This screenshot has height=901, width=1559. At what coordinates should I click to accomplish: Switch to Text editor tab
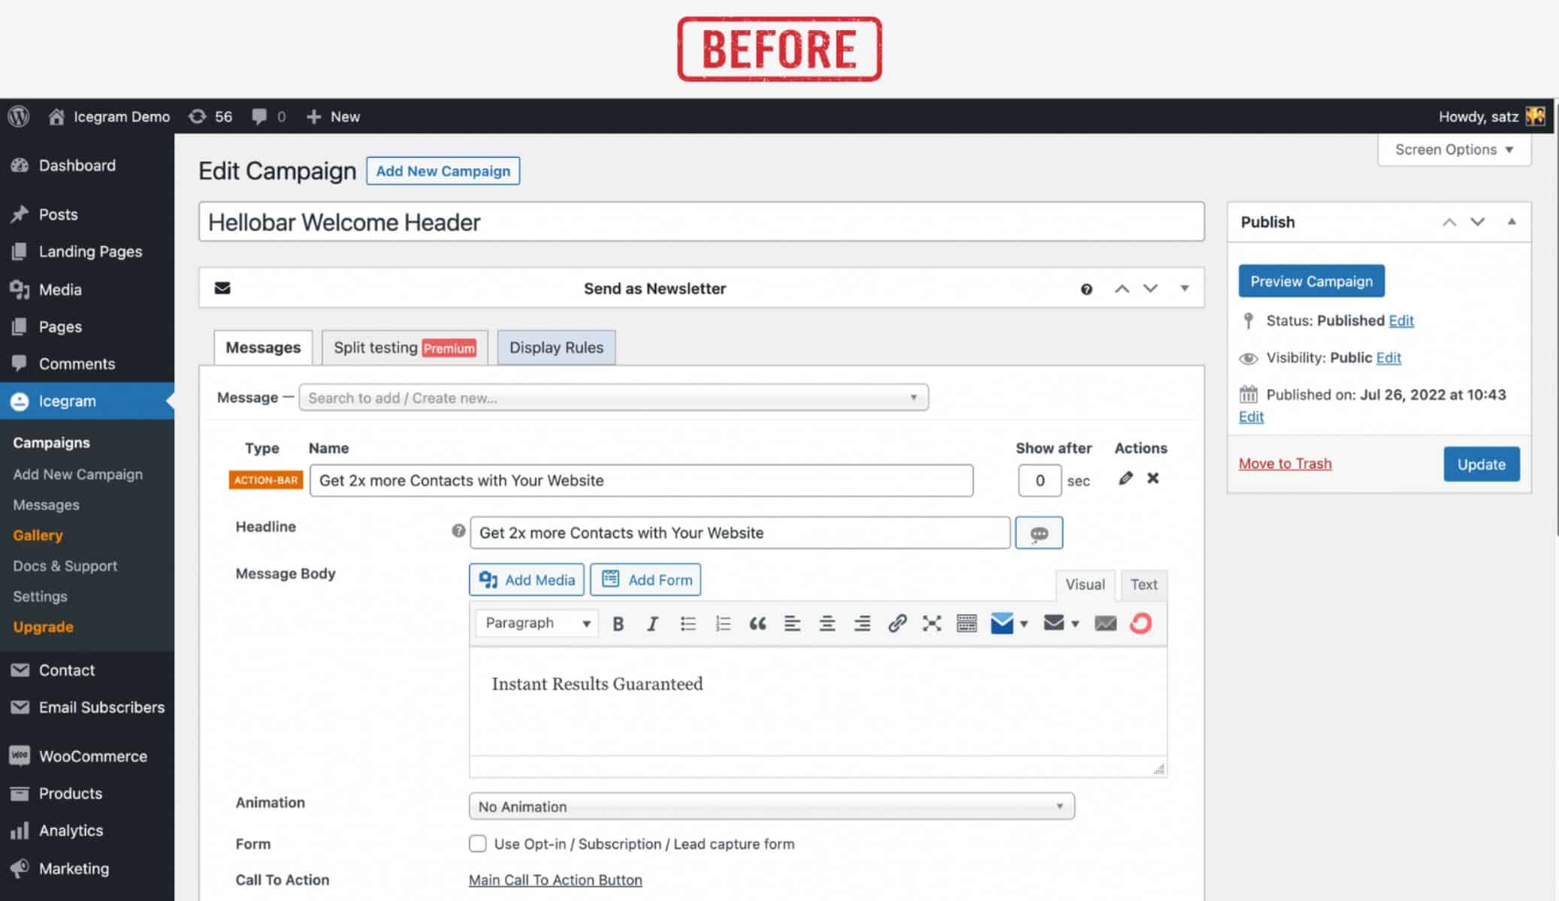tap(1141, 583)
